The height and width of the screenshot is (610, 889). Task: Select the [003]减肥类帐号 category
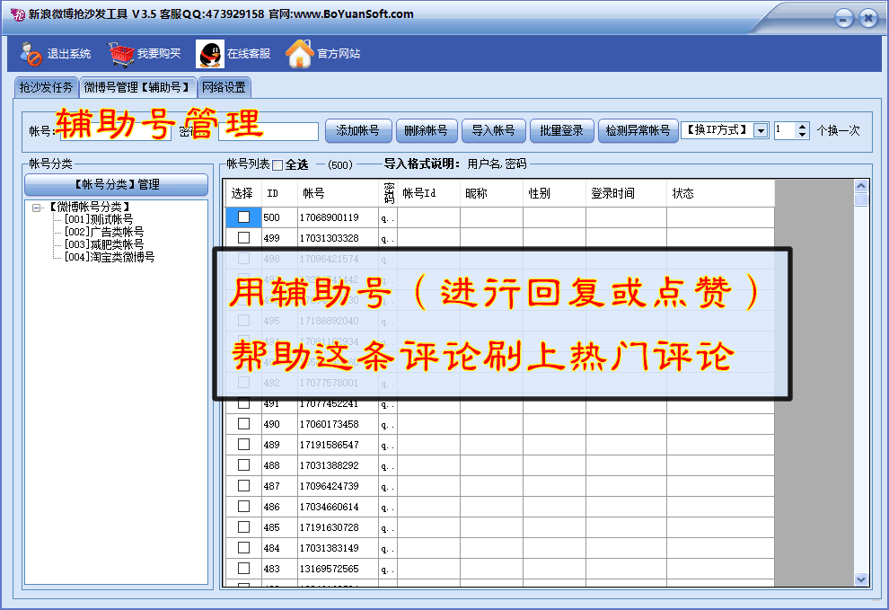pyautogui.click(x=104, y=244)
